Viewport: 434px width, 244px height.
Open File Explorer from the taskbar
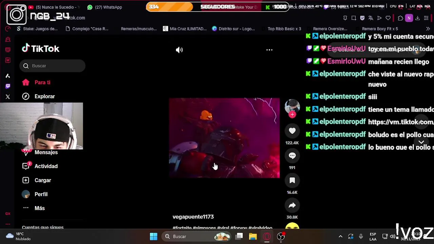[253, 237]
